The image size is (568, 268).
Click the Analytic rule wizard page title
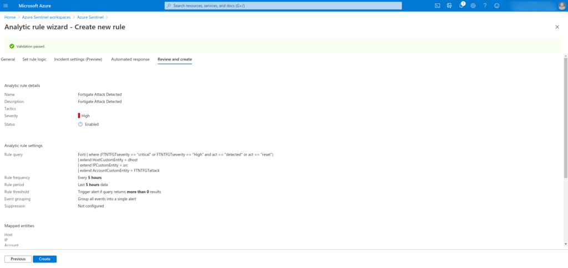65,27
